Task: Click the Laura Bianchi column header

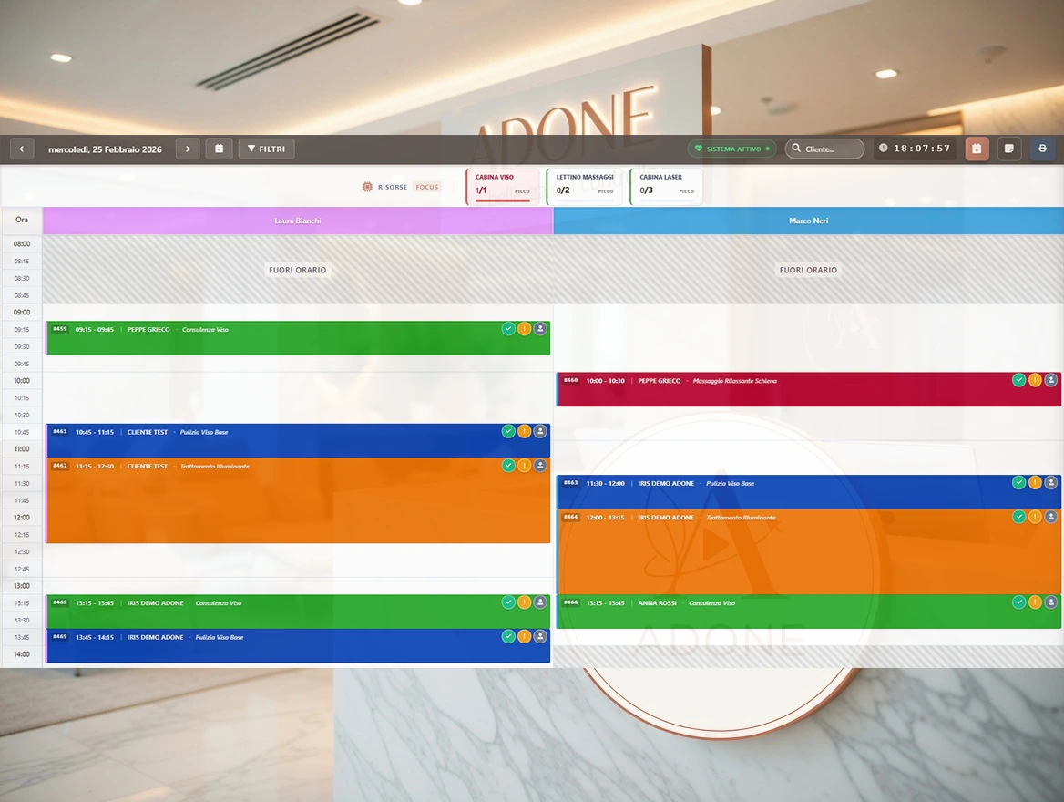Action: [298, 221]
